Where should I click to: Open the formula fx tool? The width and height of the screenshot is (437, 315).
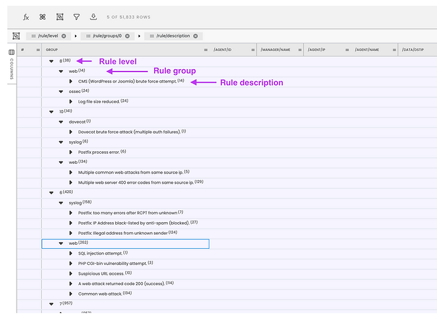tap(26, 17)
